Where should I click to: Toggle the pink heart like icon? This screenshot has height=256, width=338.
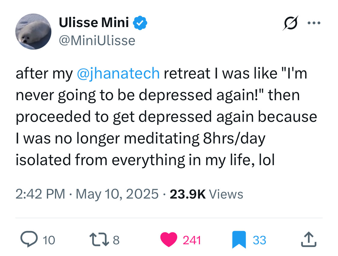169,239
